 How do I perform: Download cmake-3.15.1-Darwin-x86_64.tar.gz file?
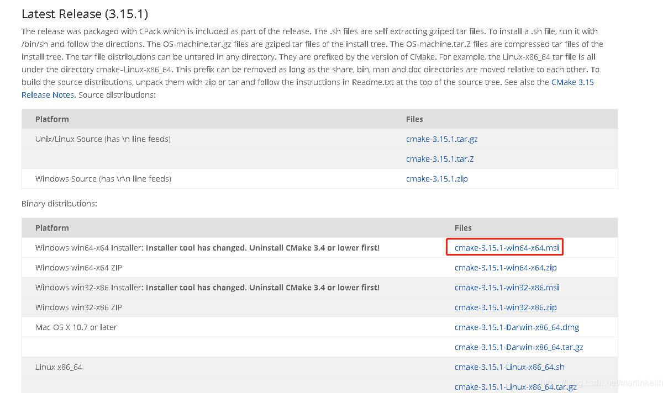tap(519, 347)
